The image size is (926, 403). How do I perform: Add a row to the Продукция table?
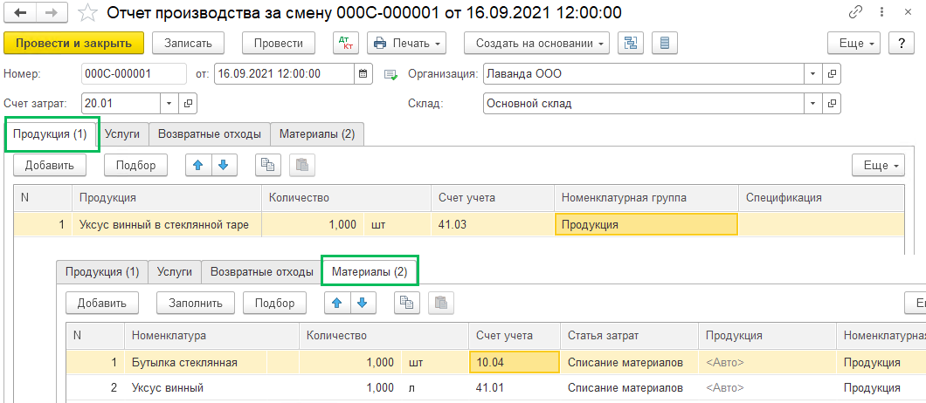[50, 165]
